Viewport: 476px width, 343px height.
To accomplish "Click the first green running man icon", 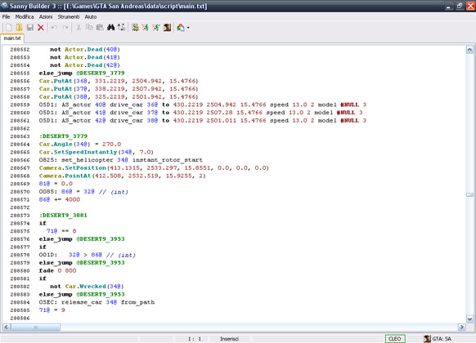I will coord(146,28).
